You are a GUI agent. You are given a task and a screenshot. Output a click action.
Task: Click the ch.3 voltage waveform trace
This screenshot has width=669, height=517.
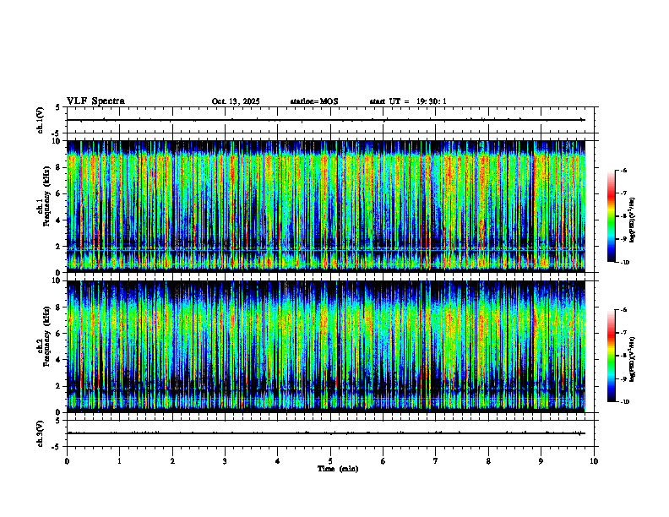(x=326, y=433)
